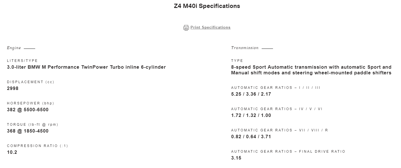Viewport: 401px width, 168px height.
Task: Click the TORQUE (lb-ft @ rpm) label
Action: [33, 125]
